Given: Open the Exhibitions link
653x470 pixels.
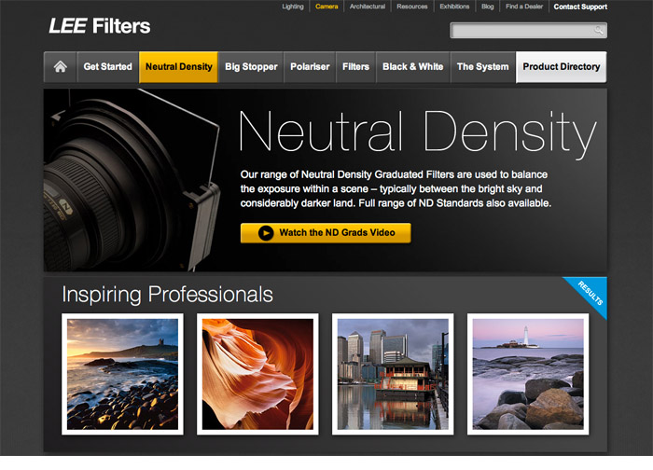Looking at the screenshot, I should coord(454,7).
